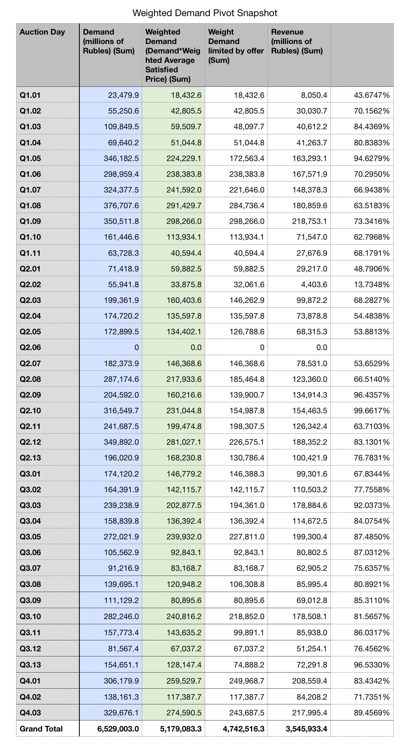Click row label Q4.03
The height and width of the screenshot is (748, 409).
(48, 713)
